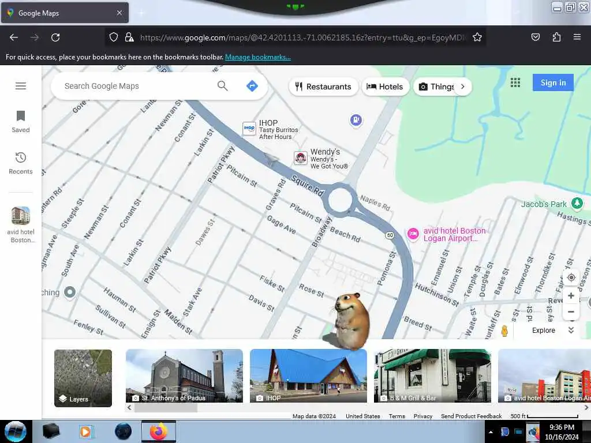Click the Route 60 shield on map
The image size is (591, 443).
coord(390,235)
